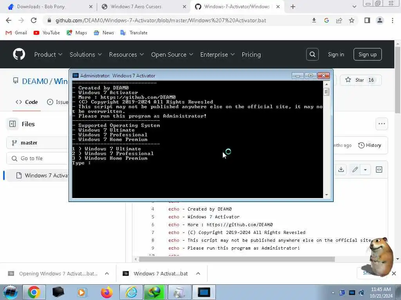
Task: Click the Google icon in address bar
Action: 327,20
